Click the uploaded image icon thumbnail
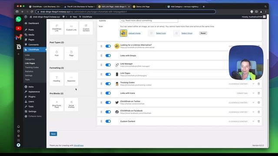Viewport: 278px width, 156px height. [x=123, y=33]
